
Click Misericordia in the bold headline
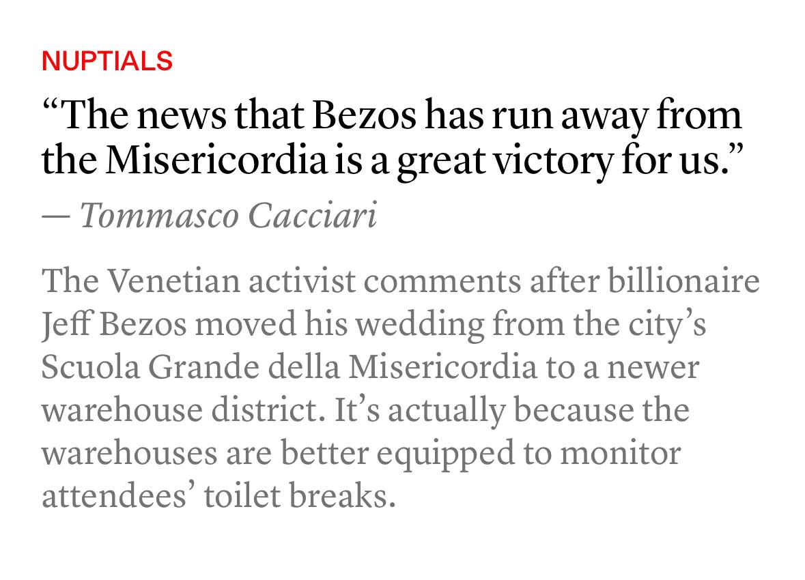pos(216,160)
